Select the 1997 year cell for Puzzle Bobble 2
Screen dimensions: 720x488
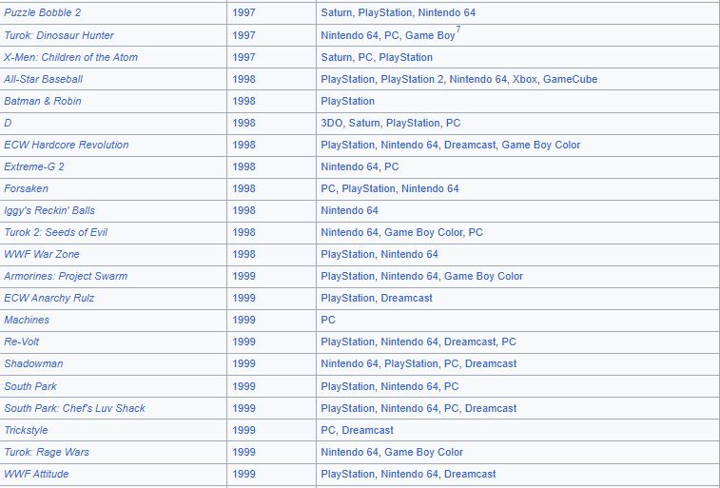[271, 13]
